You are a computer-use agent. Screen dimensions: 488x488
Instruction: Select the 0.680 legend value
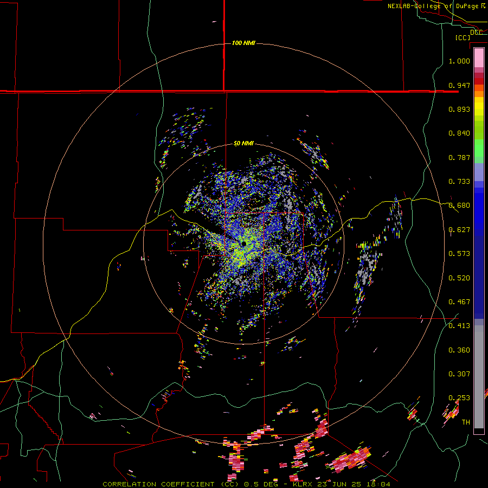coord(459,206)
